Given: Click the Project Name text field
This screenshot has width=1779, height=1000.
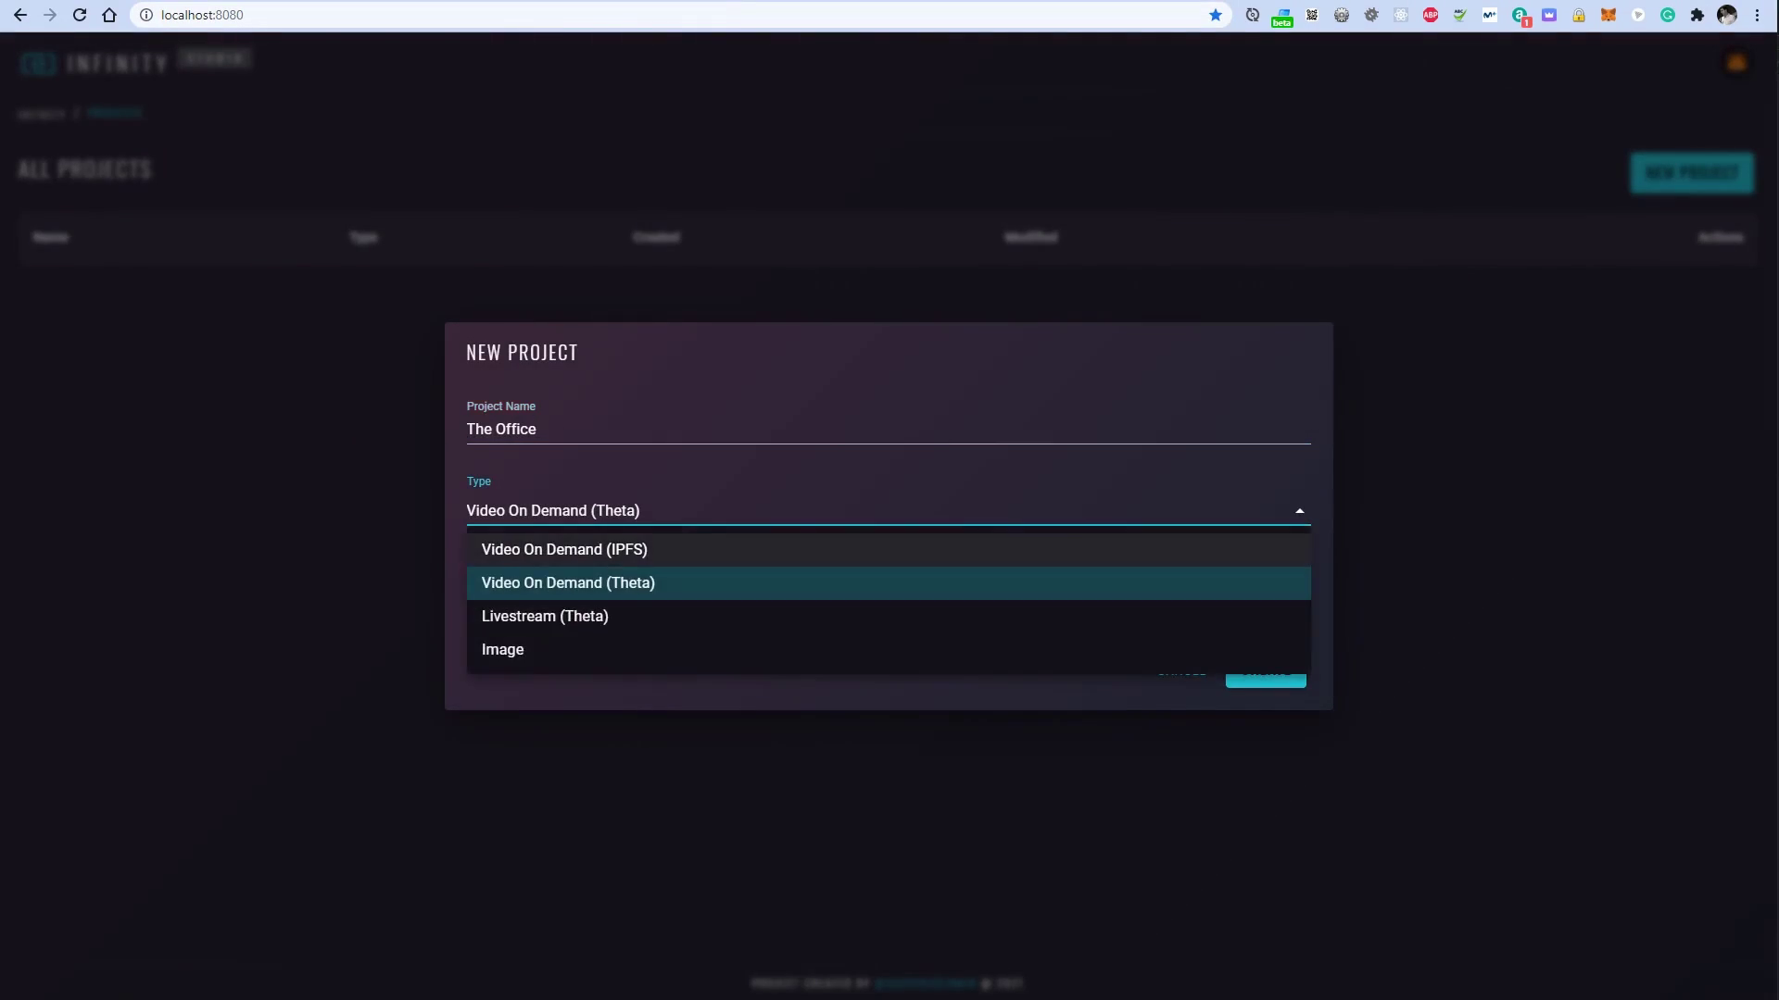Looking at the screenshot, I should pyautogui.click(x=888, y=430).
